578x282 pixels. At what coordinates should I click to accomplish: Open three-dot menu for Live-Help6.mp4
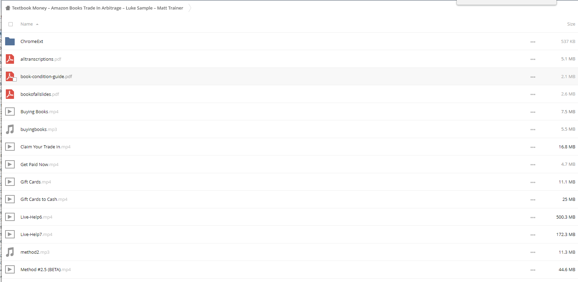(533, 218)
